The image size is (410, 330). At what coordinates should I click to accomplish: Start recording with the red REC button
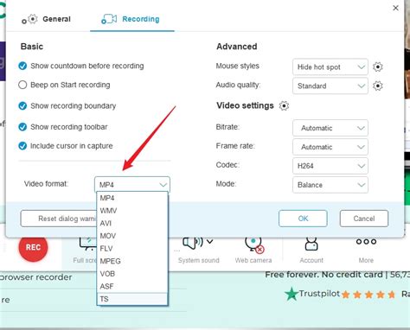pyautogui.click(x=33, y=247)
